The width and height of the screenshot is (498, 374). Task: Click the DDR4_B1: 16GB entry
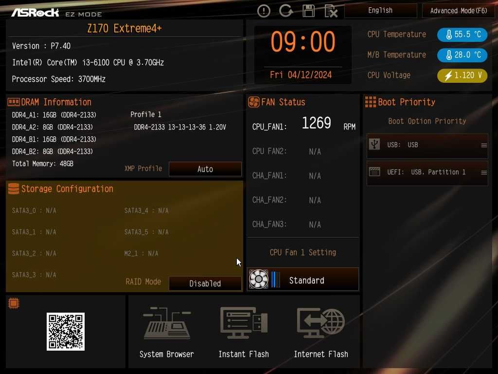54,139
